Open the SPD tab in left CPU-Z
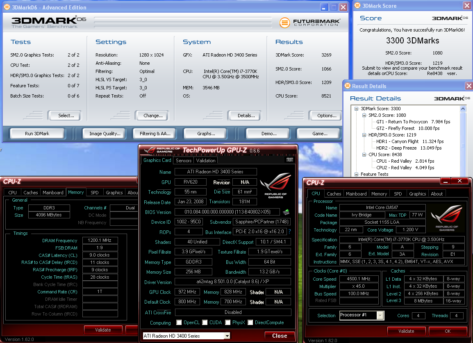Image resolution: width=473 pixels, height=343 pixels. [94, 193]
